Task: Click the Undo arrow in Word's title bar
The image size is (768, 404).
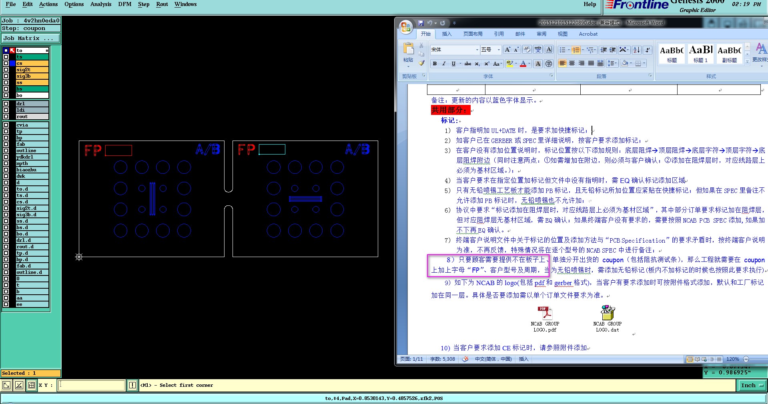Action: (x=430, y=23)
